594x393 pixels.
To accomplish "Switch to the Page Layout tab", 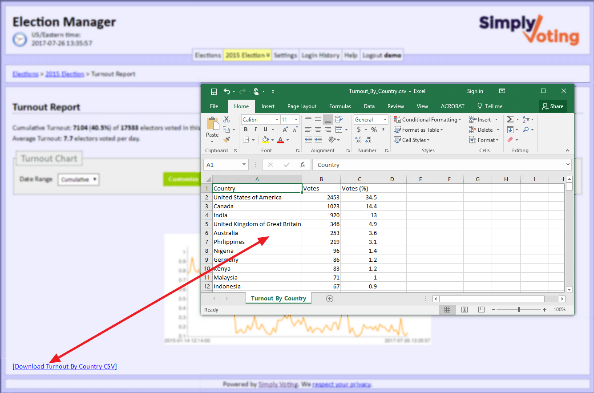I will pyautogui.click(x=302, y=106).
